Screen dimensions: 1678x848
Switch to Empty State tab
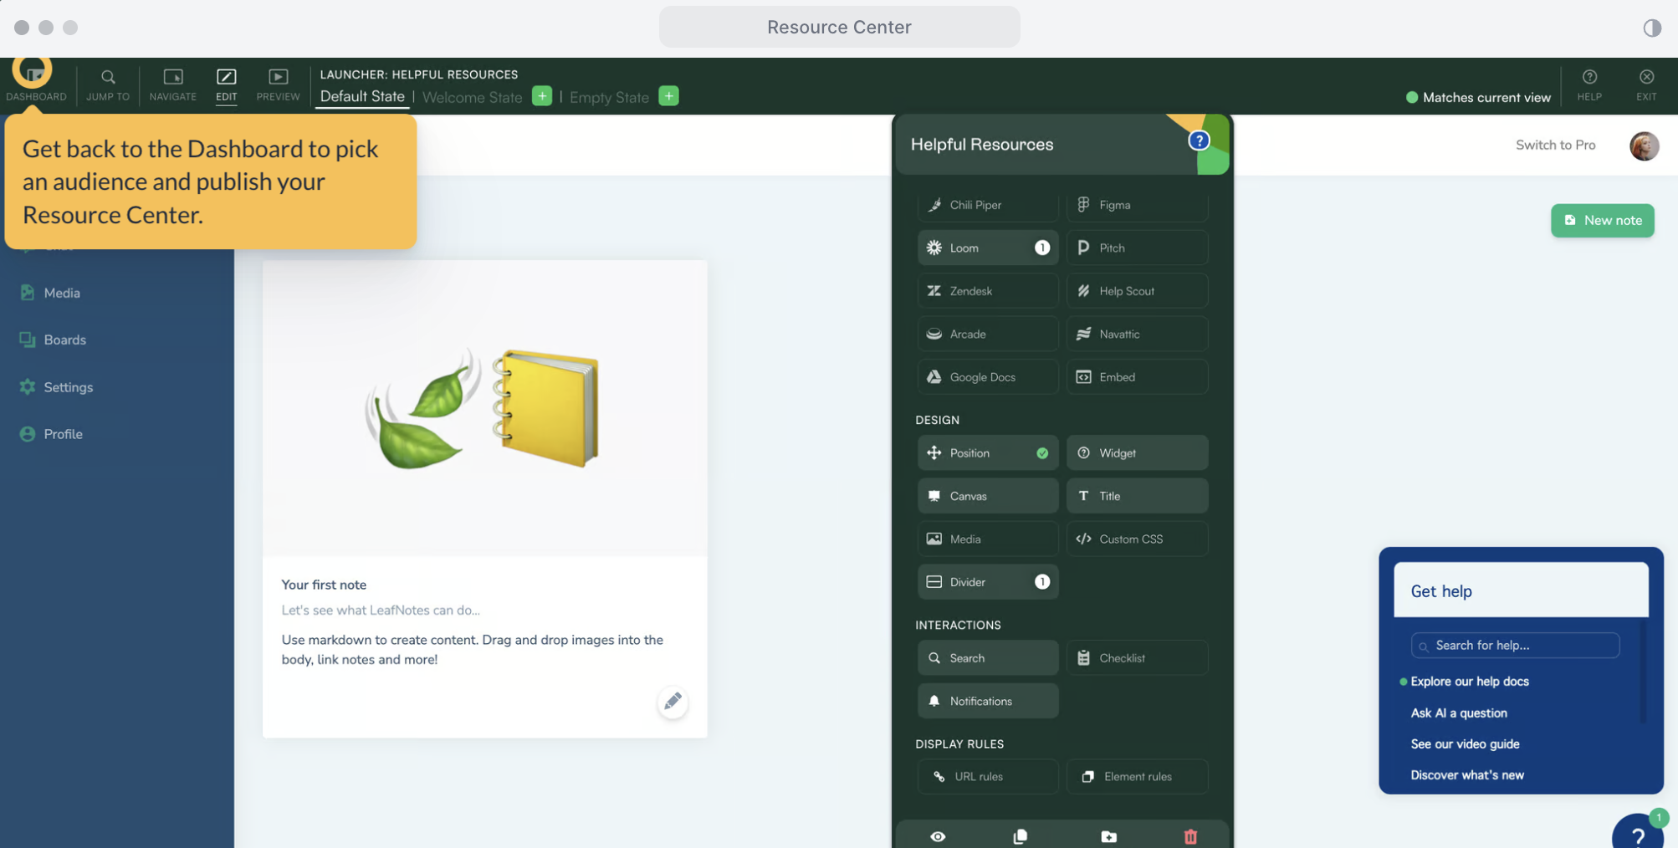coord(609,97)
